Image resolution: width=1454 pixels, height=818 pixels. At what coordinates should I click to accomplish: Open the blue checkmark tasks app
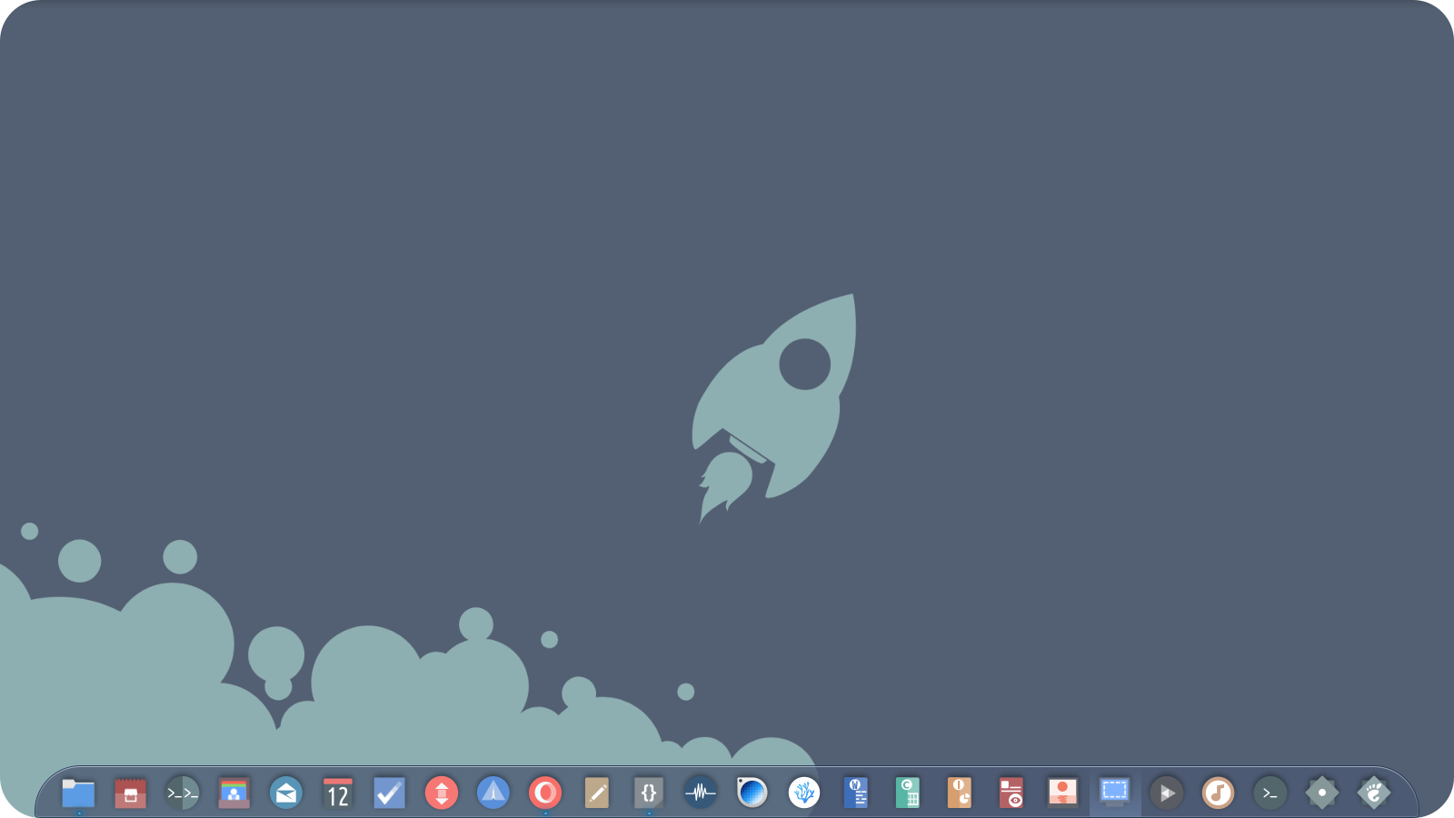[390, 793]
